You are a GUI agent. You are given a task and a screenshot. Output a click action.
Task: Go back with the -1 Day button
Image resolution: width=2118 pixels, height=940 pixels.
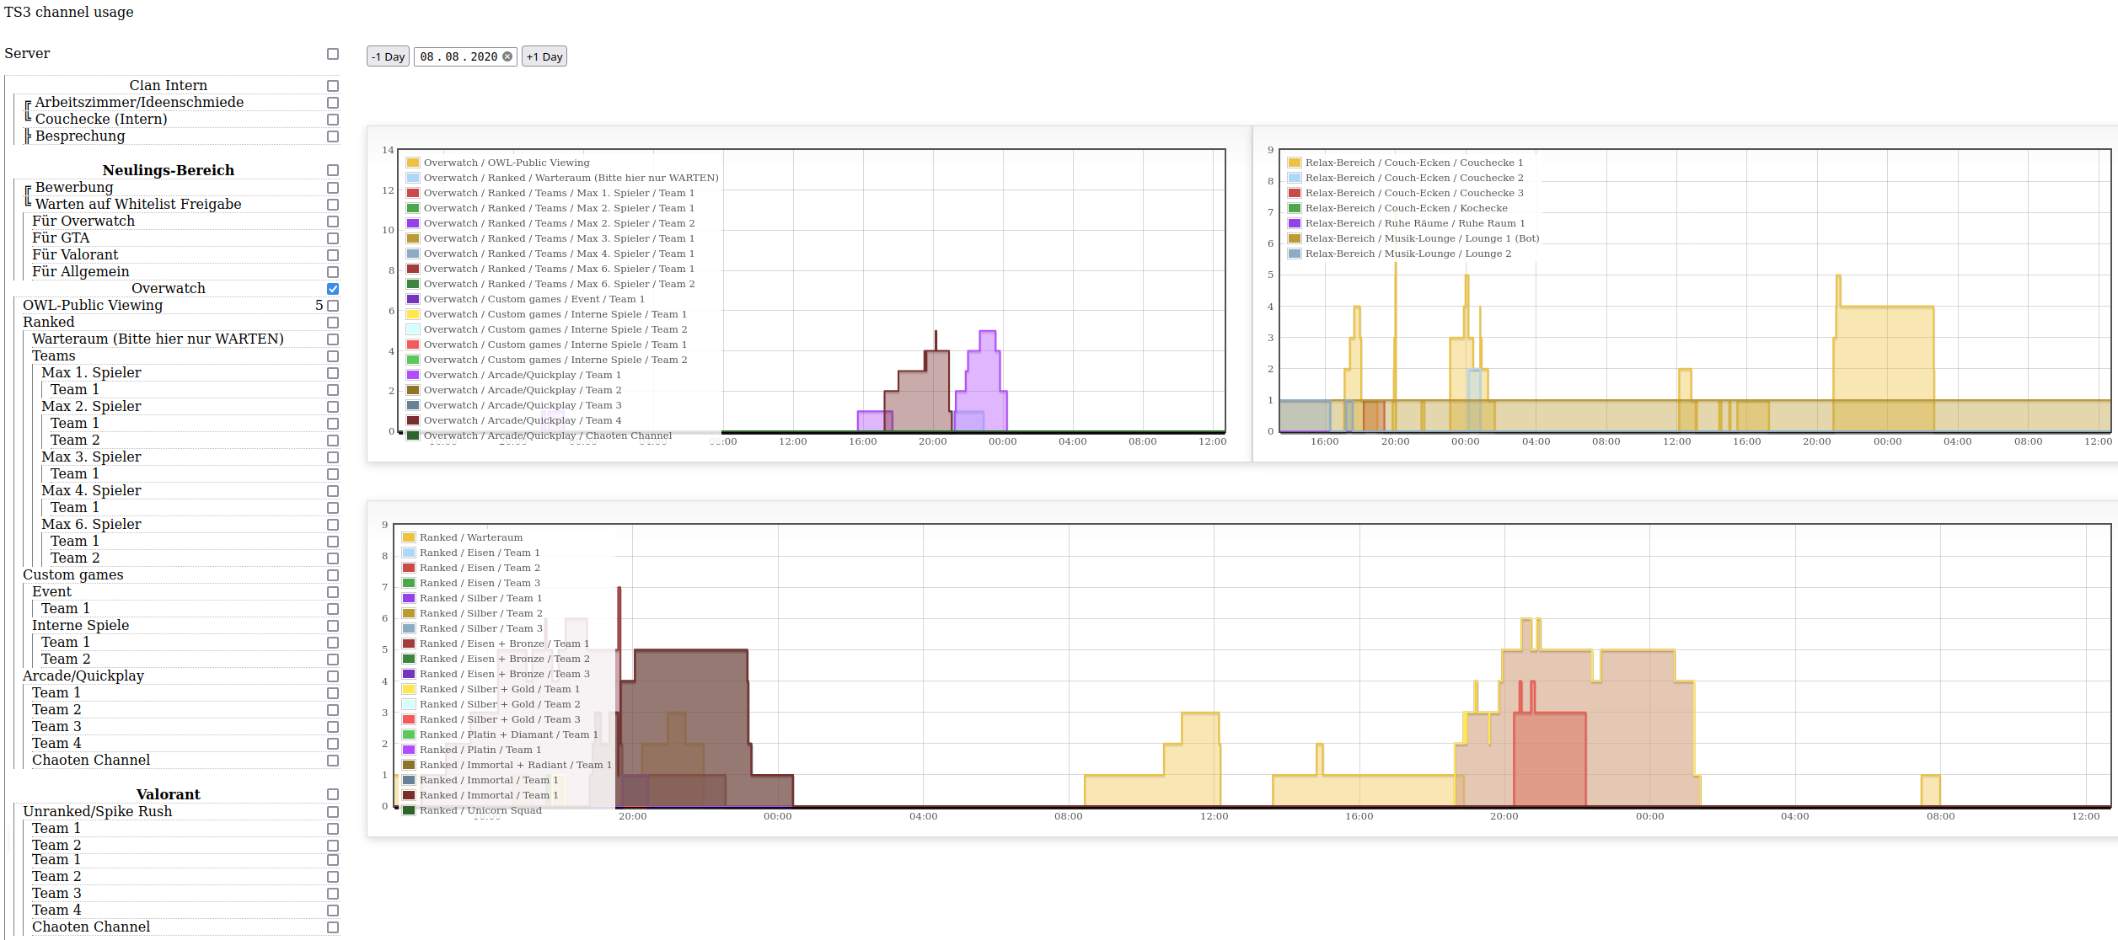pos(389,56)
